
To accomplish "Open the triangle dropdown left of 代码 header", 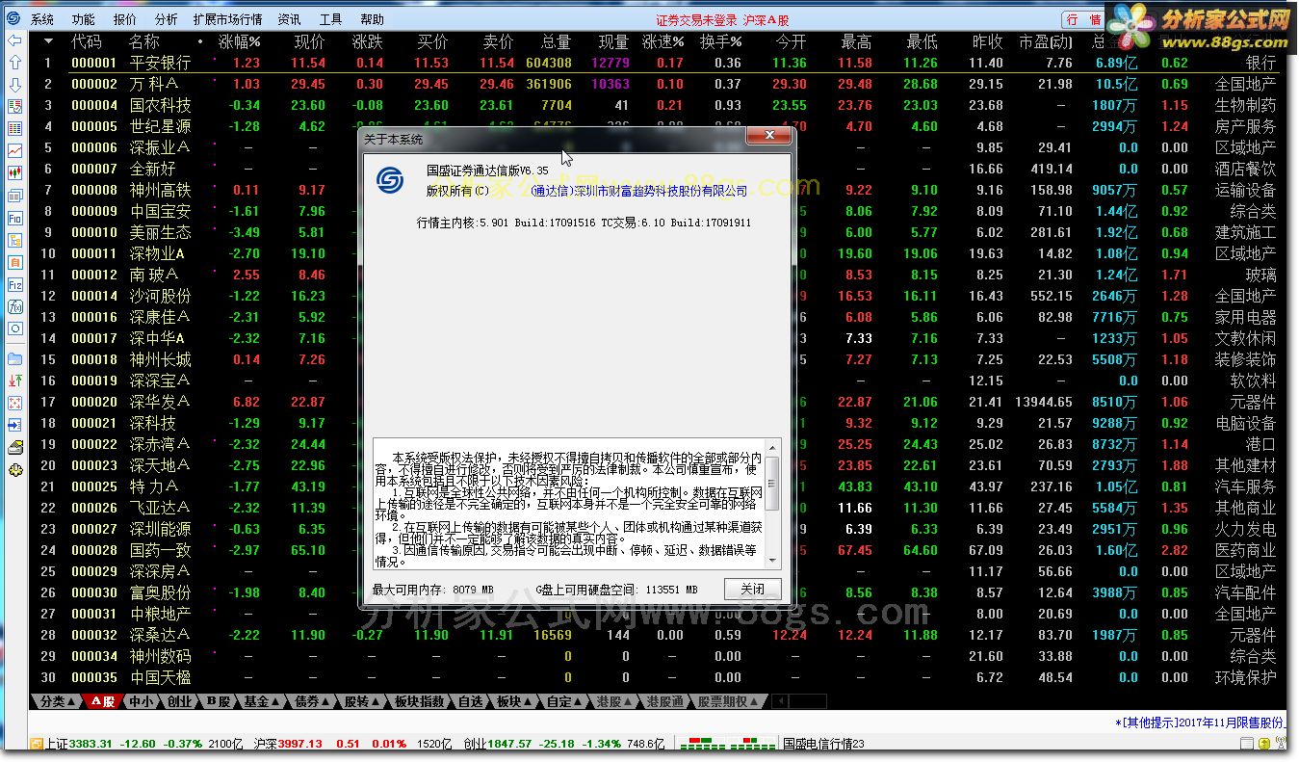I will 48,41.
